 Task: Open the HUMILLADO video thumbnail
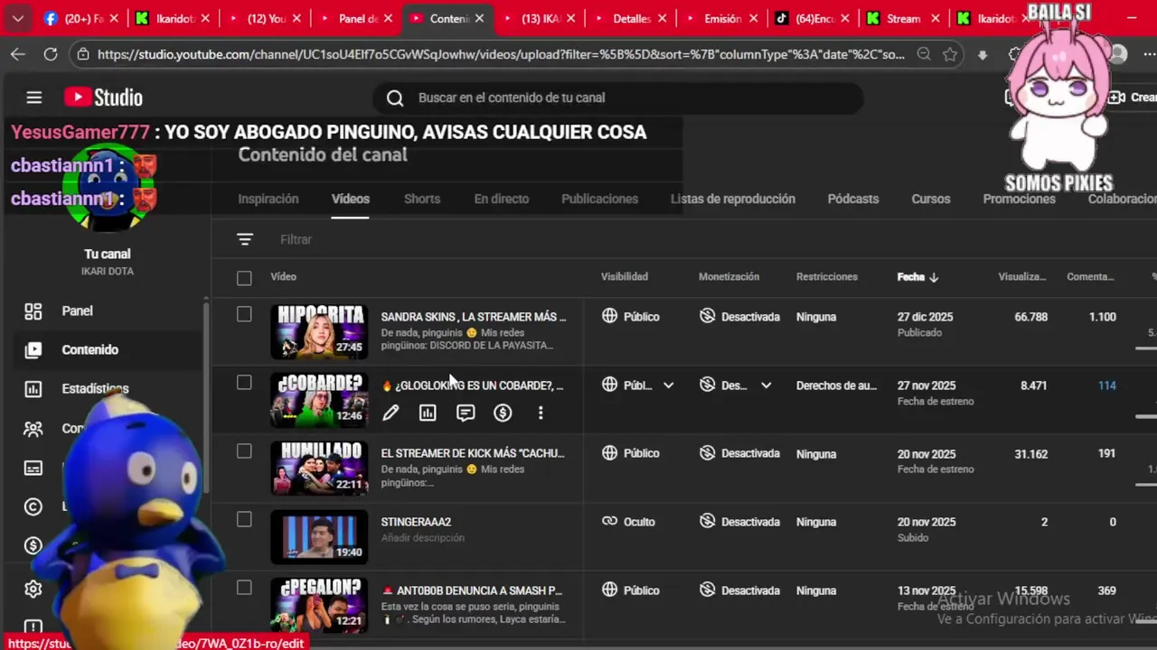[319, 468]
